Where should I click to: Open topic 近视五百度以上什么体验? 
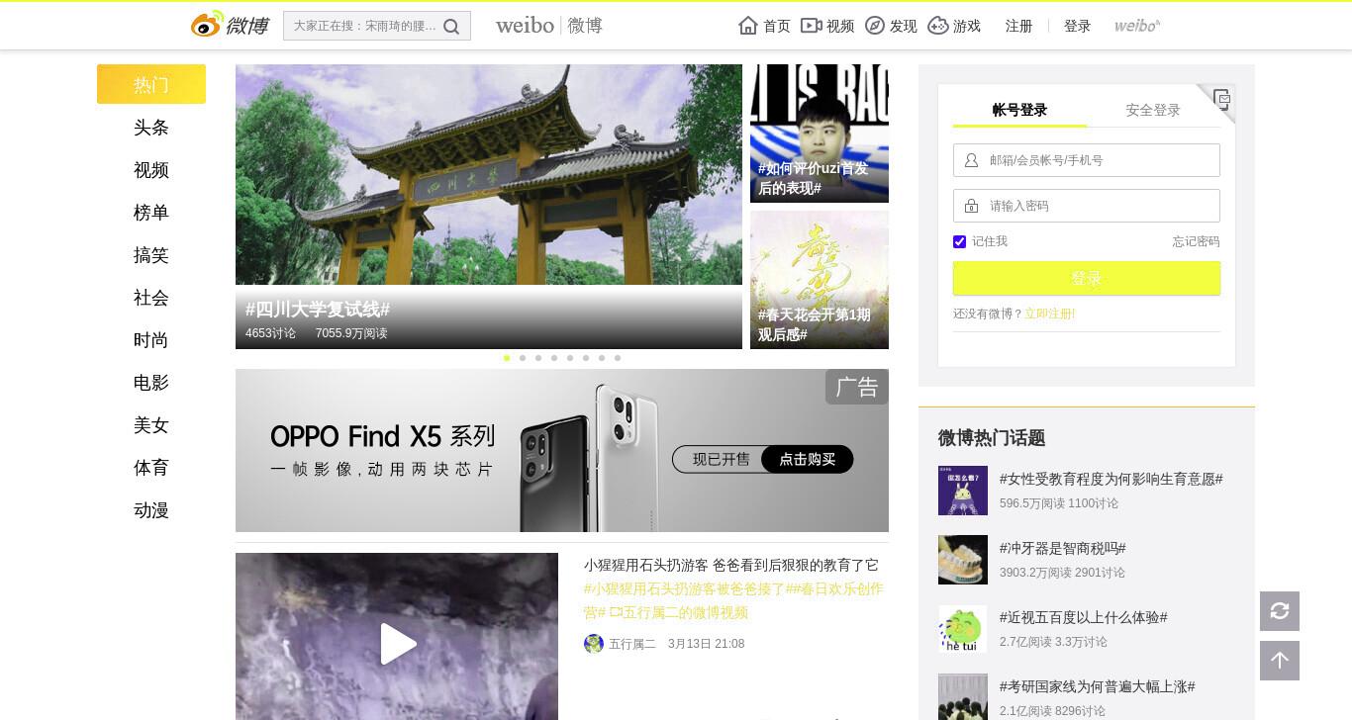click(x=1084, y=617)
